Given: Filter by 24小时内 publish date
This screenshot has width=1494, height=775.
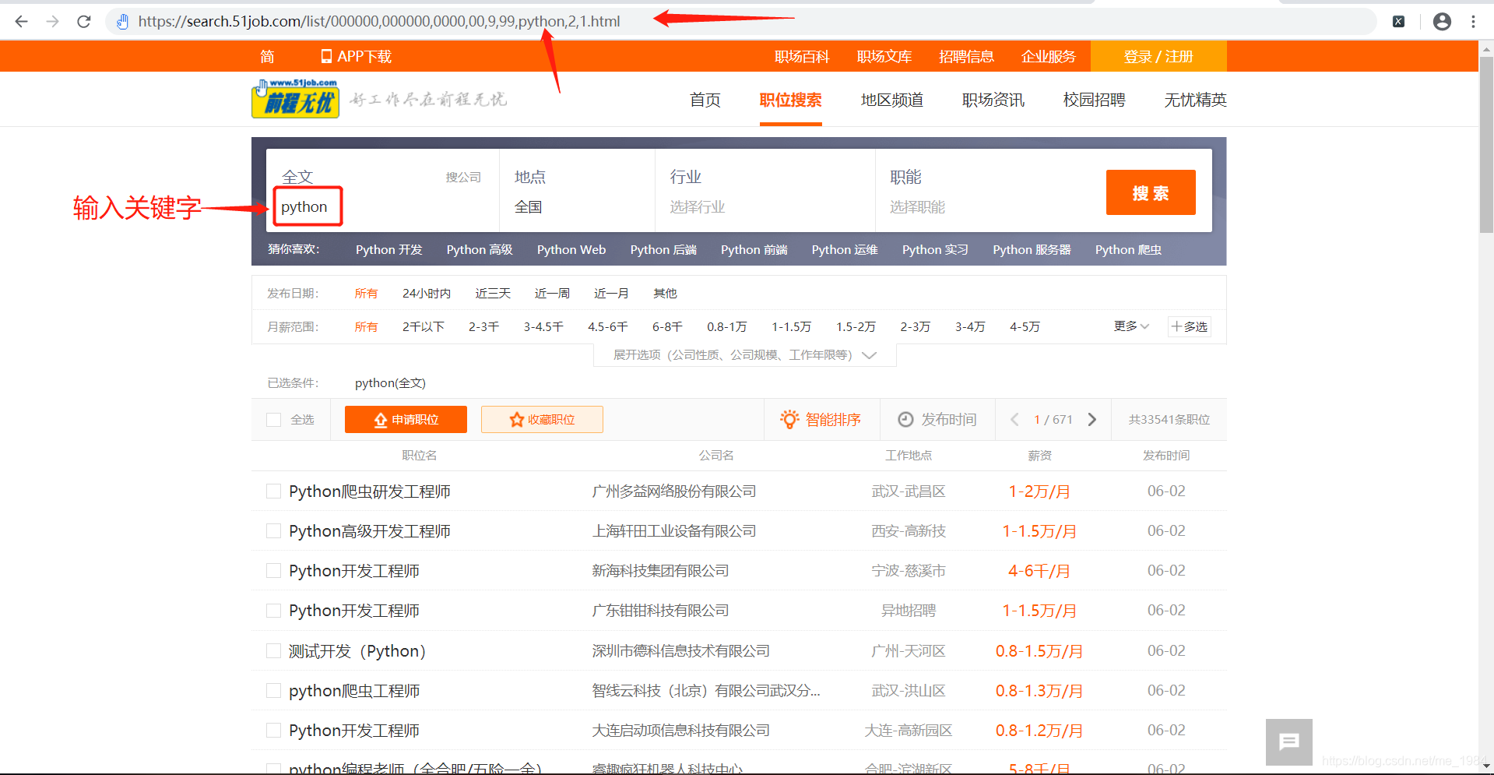Looking at the screenshot, I should point(427,294).
